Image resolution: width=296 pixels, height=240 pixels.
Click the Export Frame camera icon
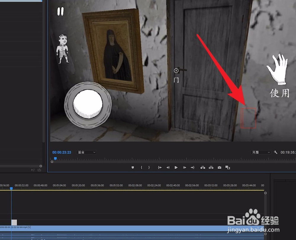[x=219, y=167]
